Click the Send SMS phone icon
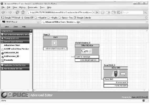This screenshot has height=105, width=150. click(x=116, y=74)
